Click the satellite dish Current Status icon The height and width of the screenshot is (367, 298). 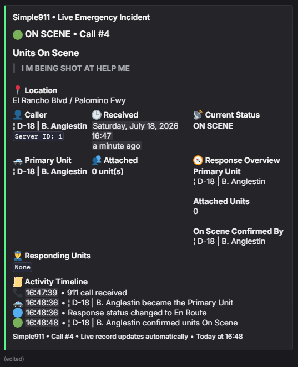[198, 115]
